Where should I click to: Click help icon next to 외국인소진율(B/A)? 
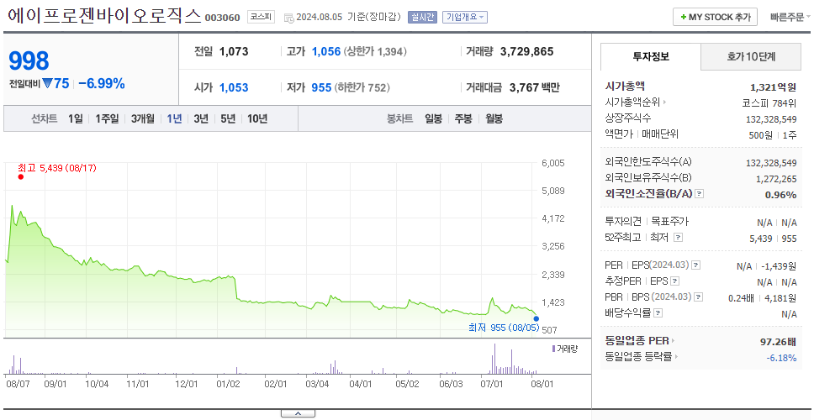(x=700, y=194)
